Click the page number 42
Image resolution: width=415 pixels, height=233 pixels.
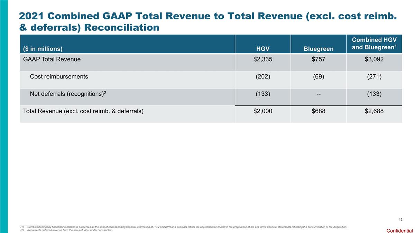400,220
